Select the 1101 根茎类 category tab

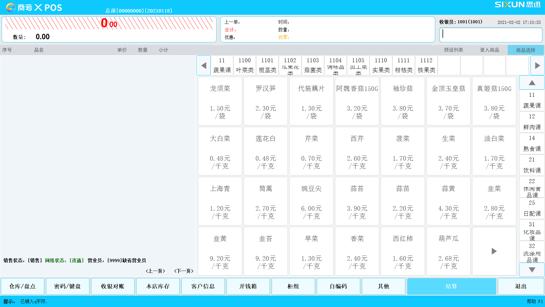267,65
